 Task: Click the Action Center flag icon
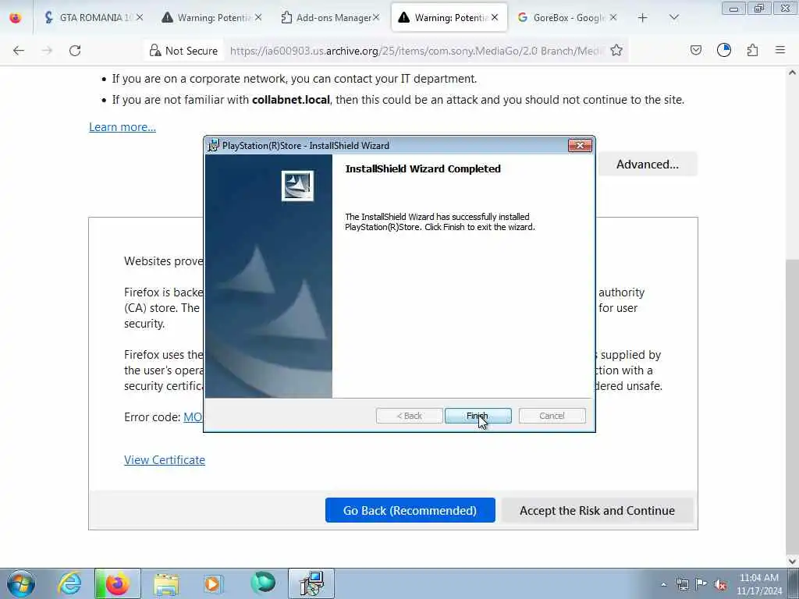tap(701, 585)
